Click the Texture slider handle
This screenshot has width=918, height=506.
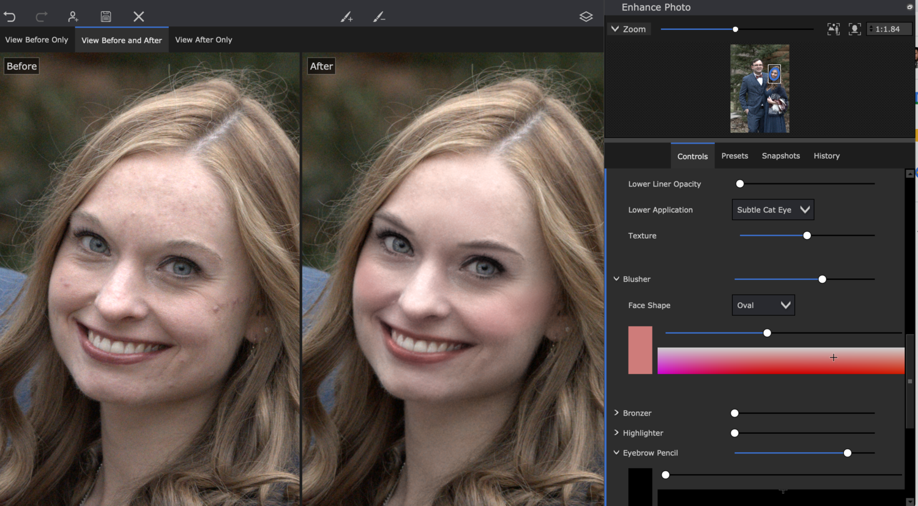click(807, 235)
